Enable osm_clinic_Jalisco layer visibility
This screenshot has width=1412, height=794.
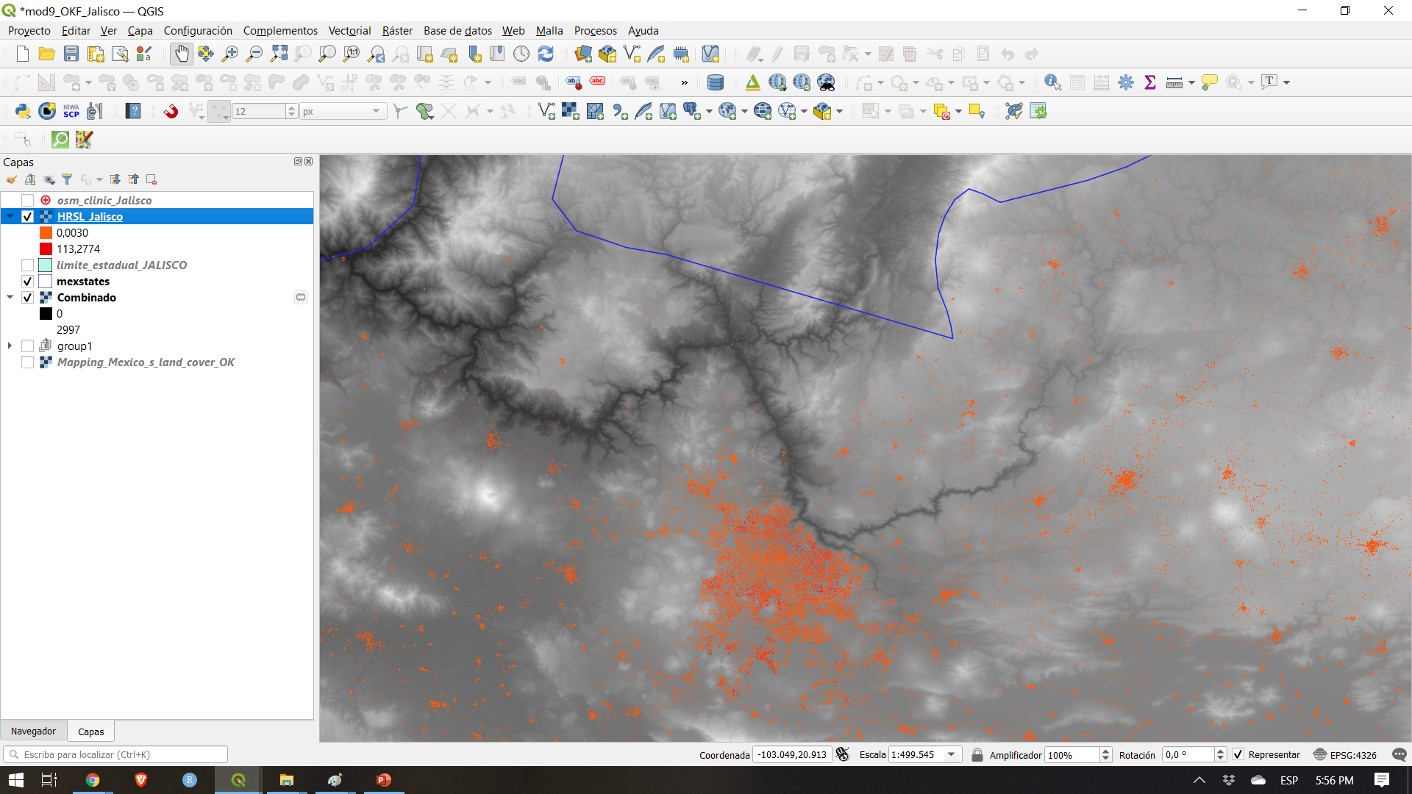tap(28, 200)
